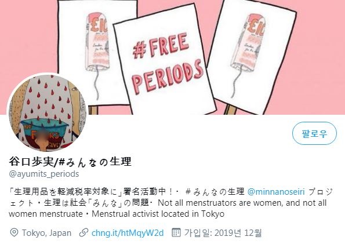Viewport: 345px width, 244px height.
Task: Open the circular profile avatar picture
Action: coord(47,113)
